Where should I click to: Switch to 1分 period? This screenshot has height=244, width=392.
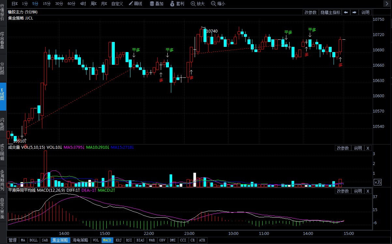(x=25, y=4)
